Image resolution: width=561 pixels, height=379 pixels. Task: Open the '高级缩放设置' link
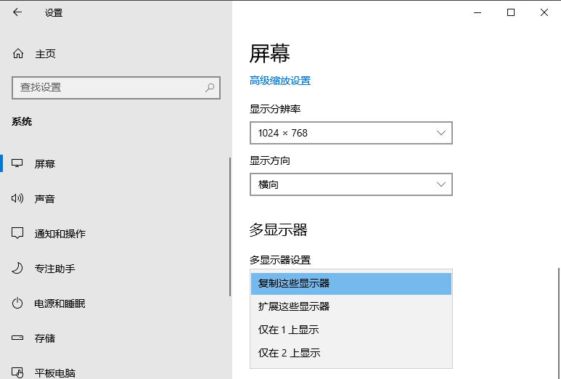[280, 81]
